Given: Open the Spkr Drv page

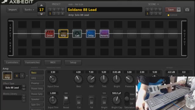Looking at the screenshot, I should point(37,105).
